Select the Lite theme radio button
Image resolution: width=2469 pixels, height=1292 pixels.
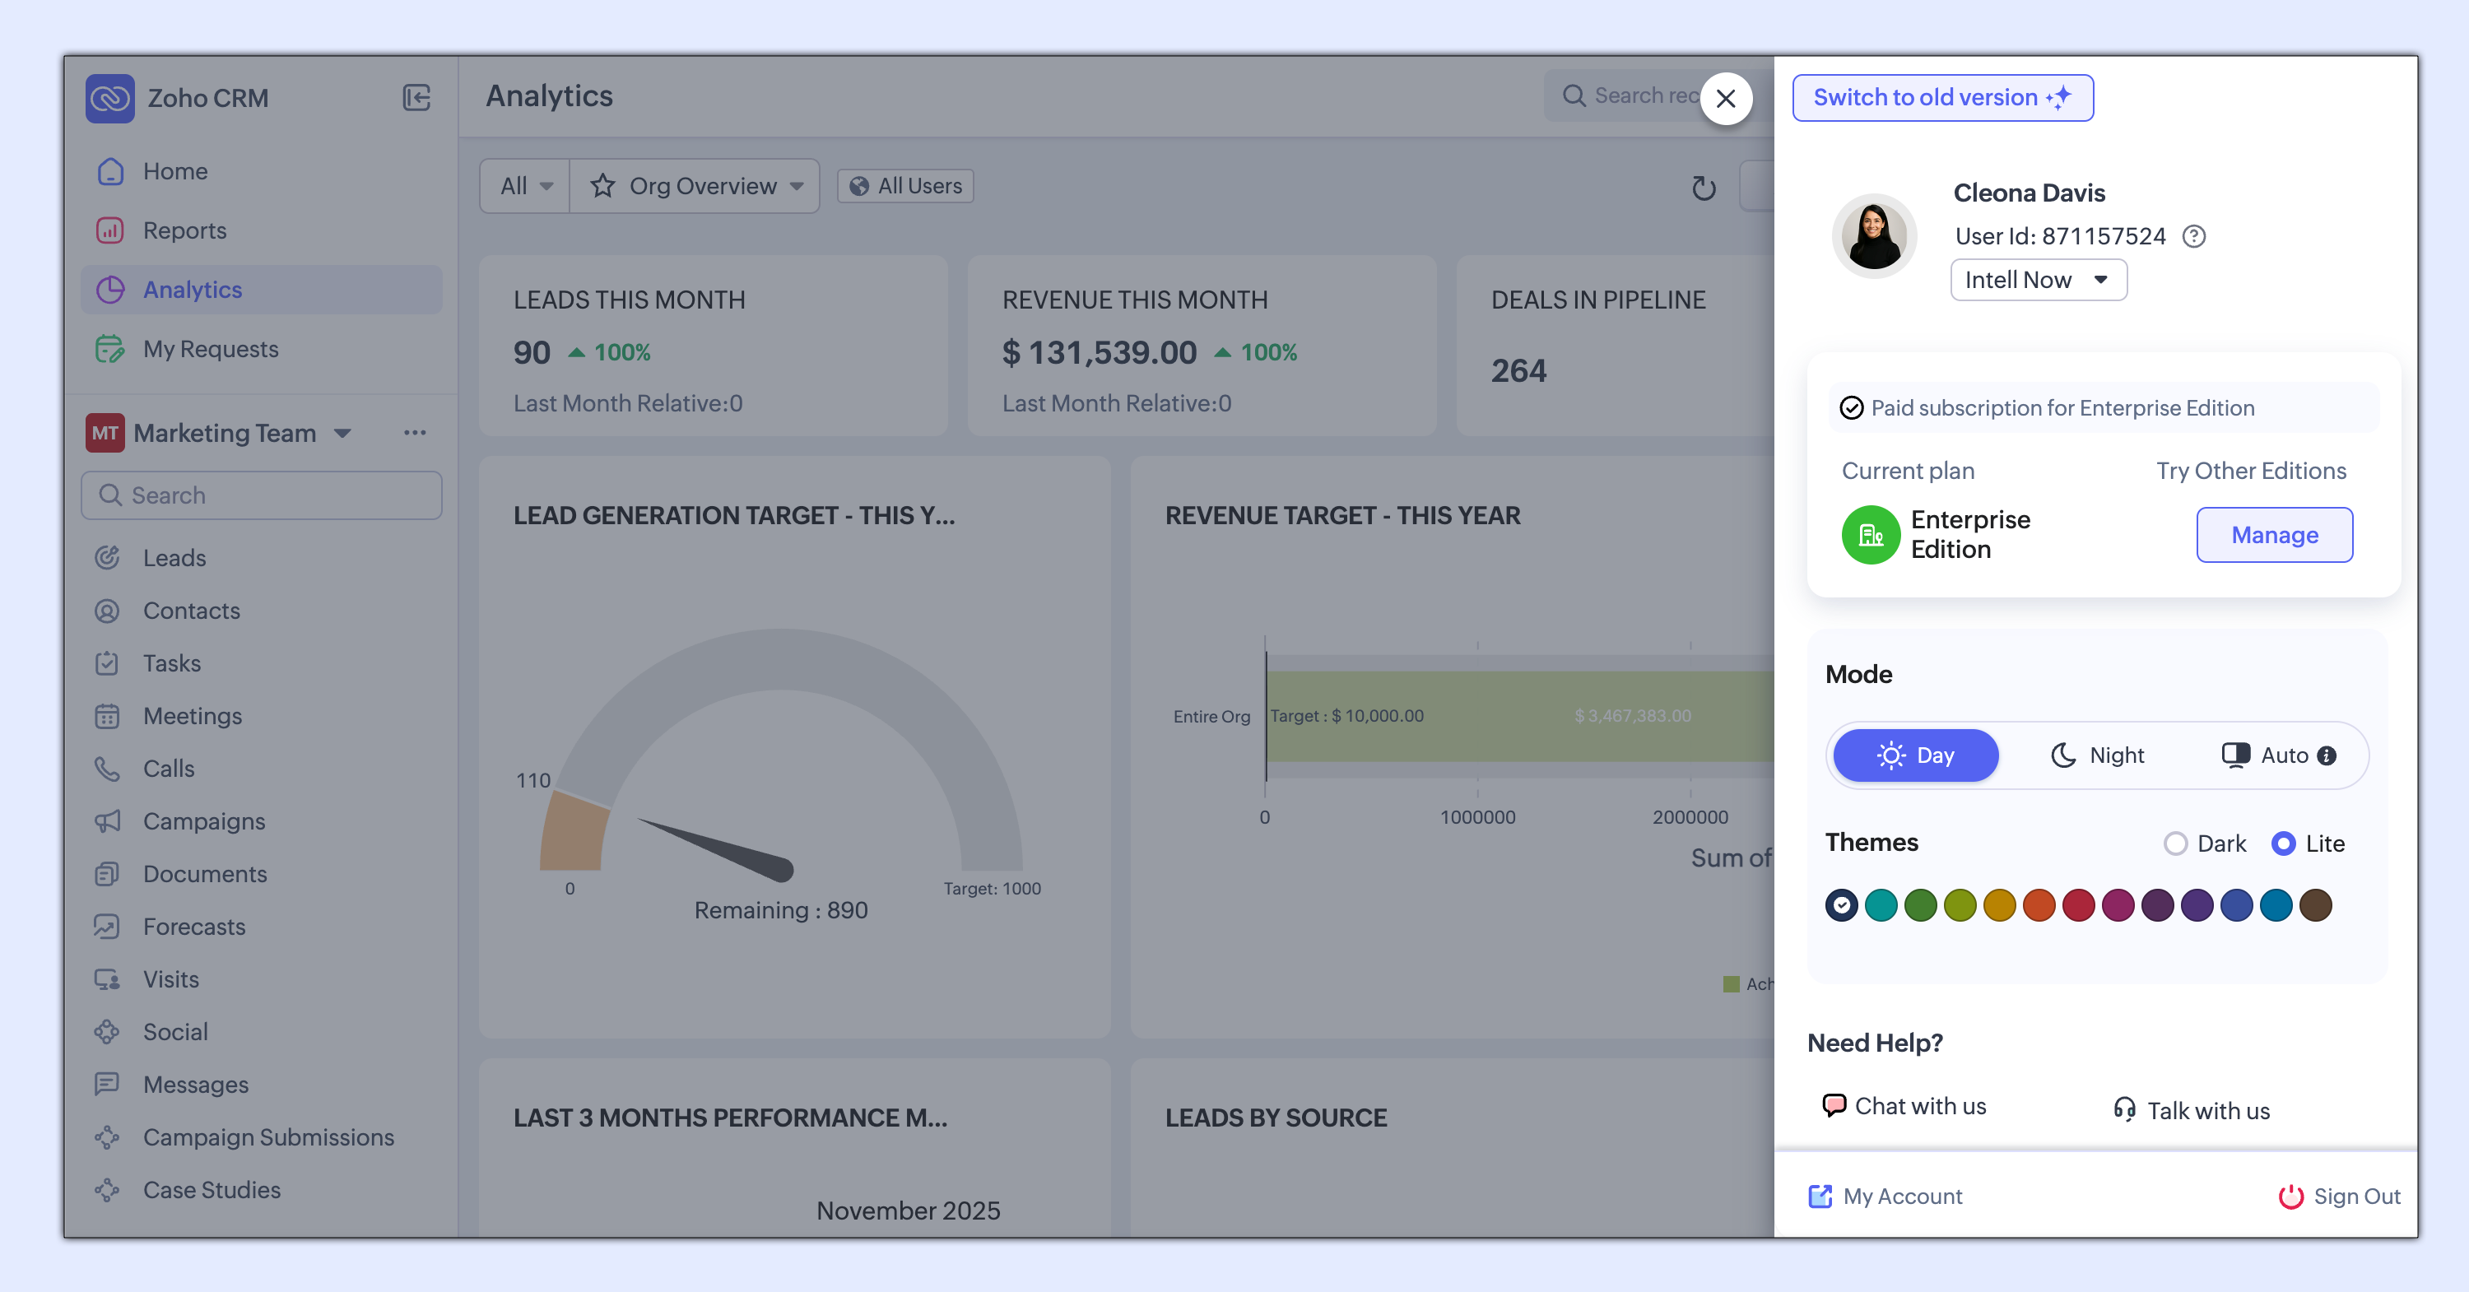[2283, 844]
